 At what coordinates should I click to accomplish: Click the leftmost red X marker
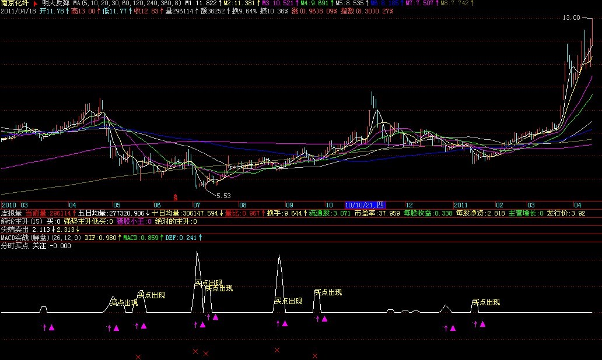tap(138, 356)
